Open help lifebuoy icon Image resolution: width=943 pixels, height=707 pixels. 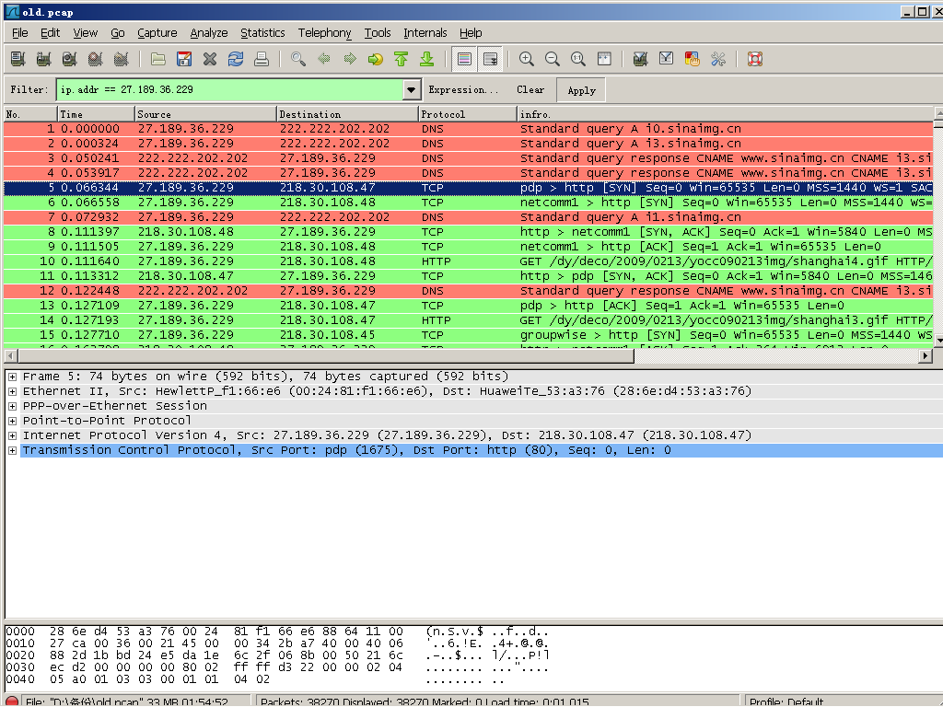(x=755, y=59)
